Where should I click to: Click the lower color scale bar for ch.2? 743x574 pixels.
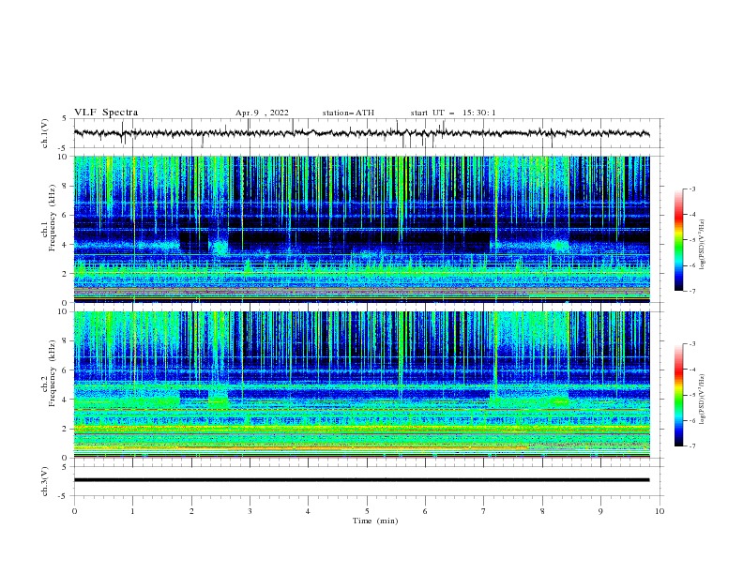[678, 395]
